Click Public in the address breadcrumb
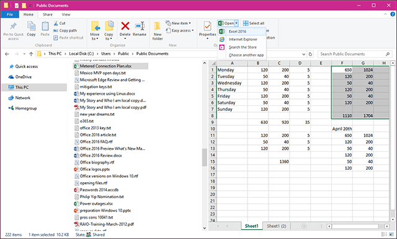 click(123, 54)
